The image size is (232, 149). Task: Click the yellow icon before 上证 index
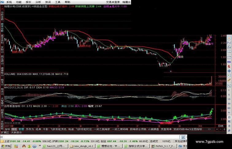(x=2, y=141)
